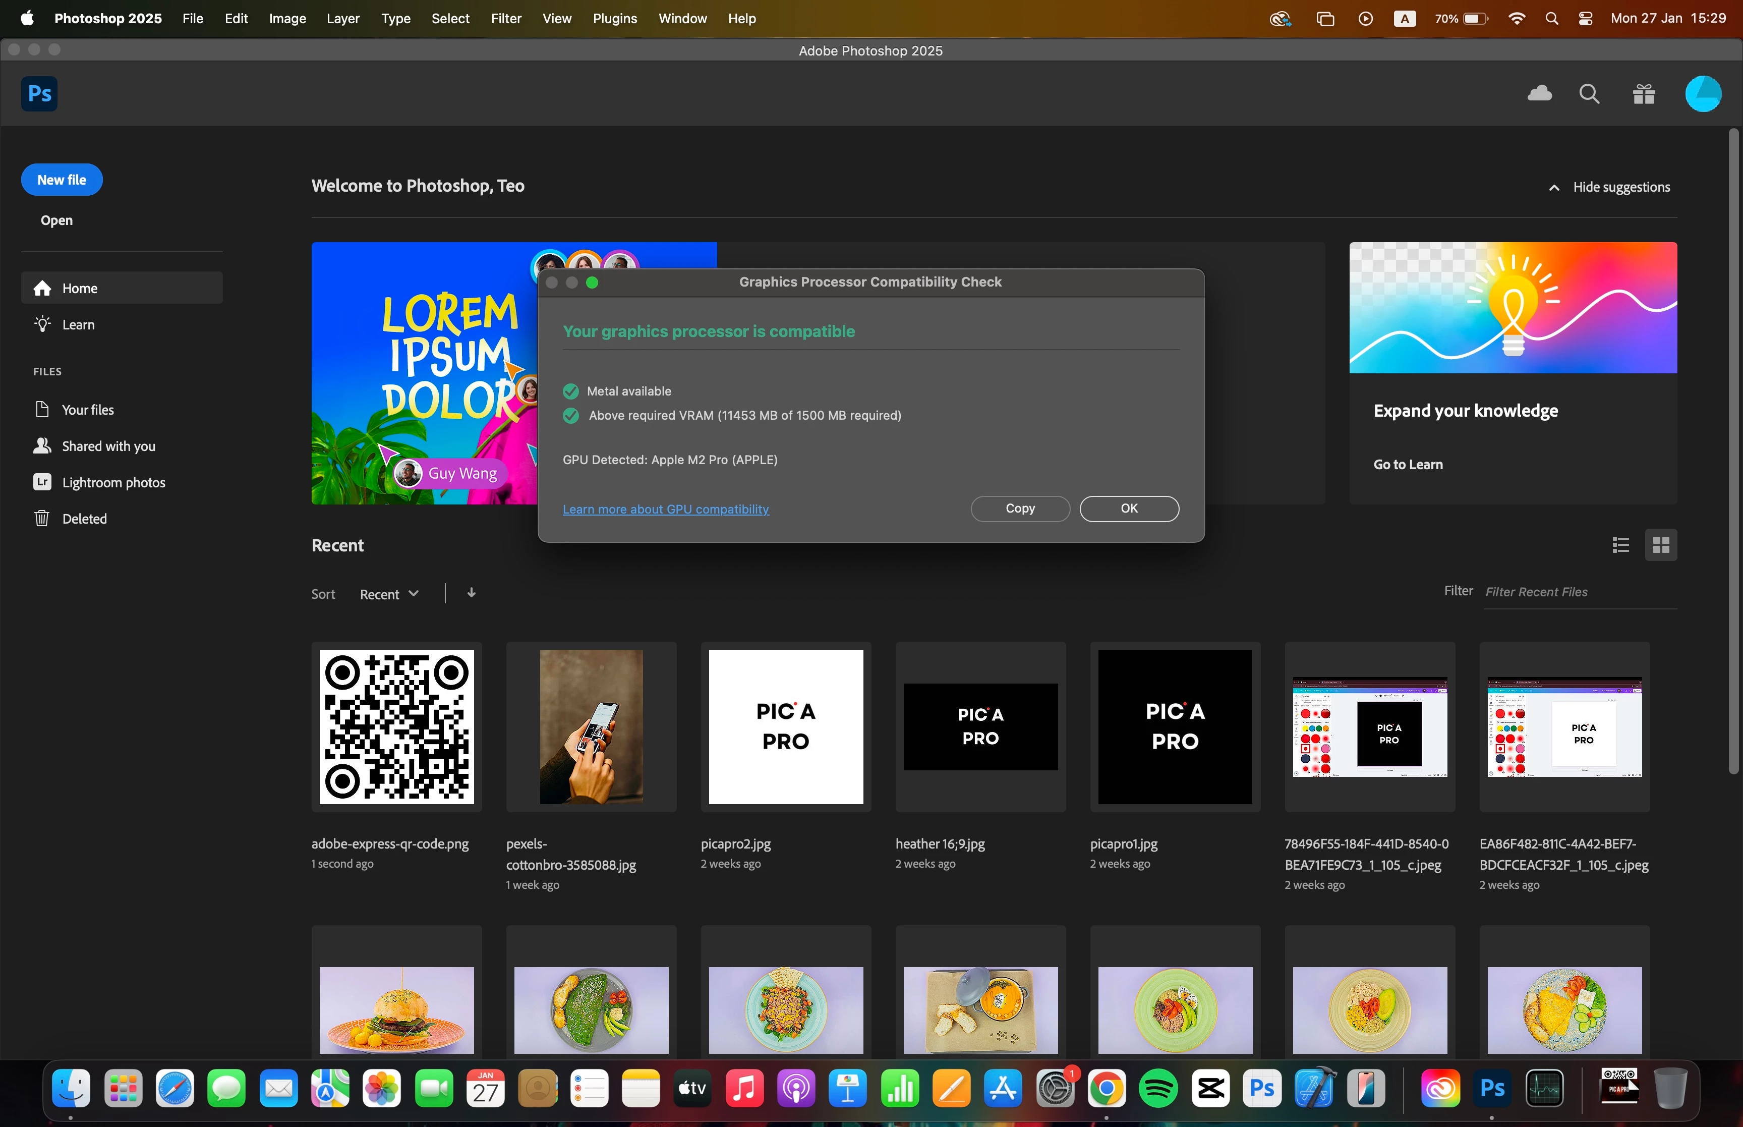Expand the Recent sort dropdown
Image resolution: width=1743 pixels, height=1127 pixels.
tap(388, 593)
